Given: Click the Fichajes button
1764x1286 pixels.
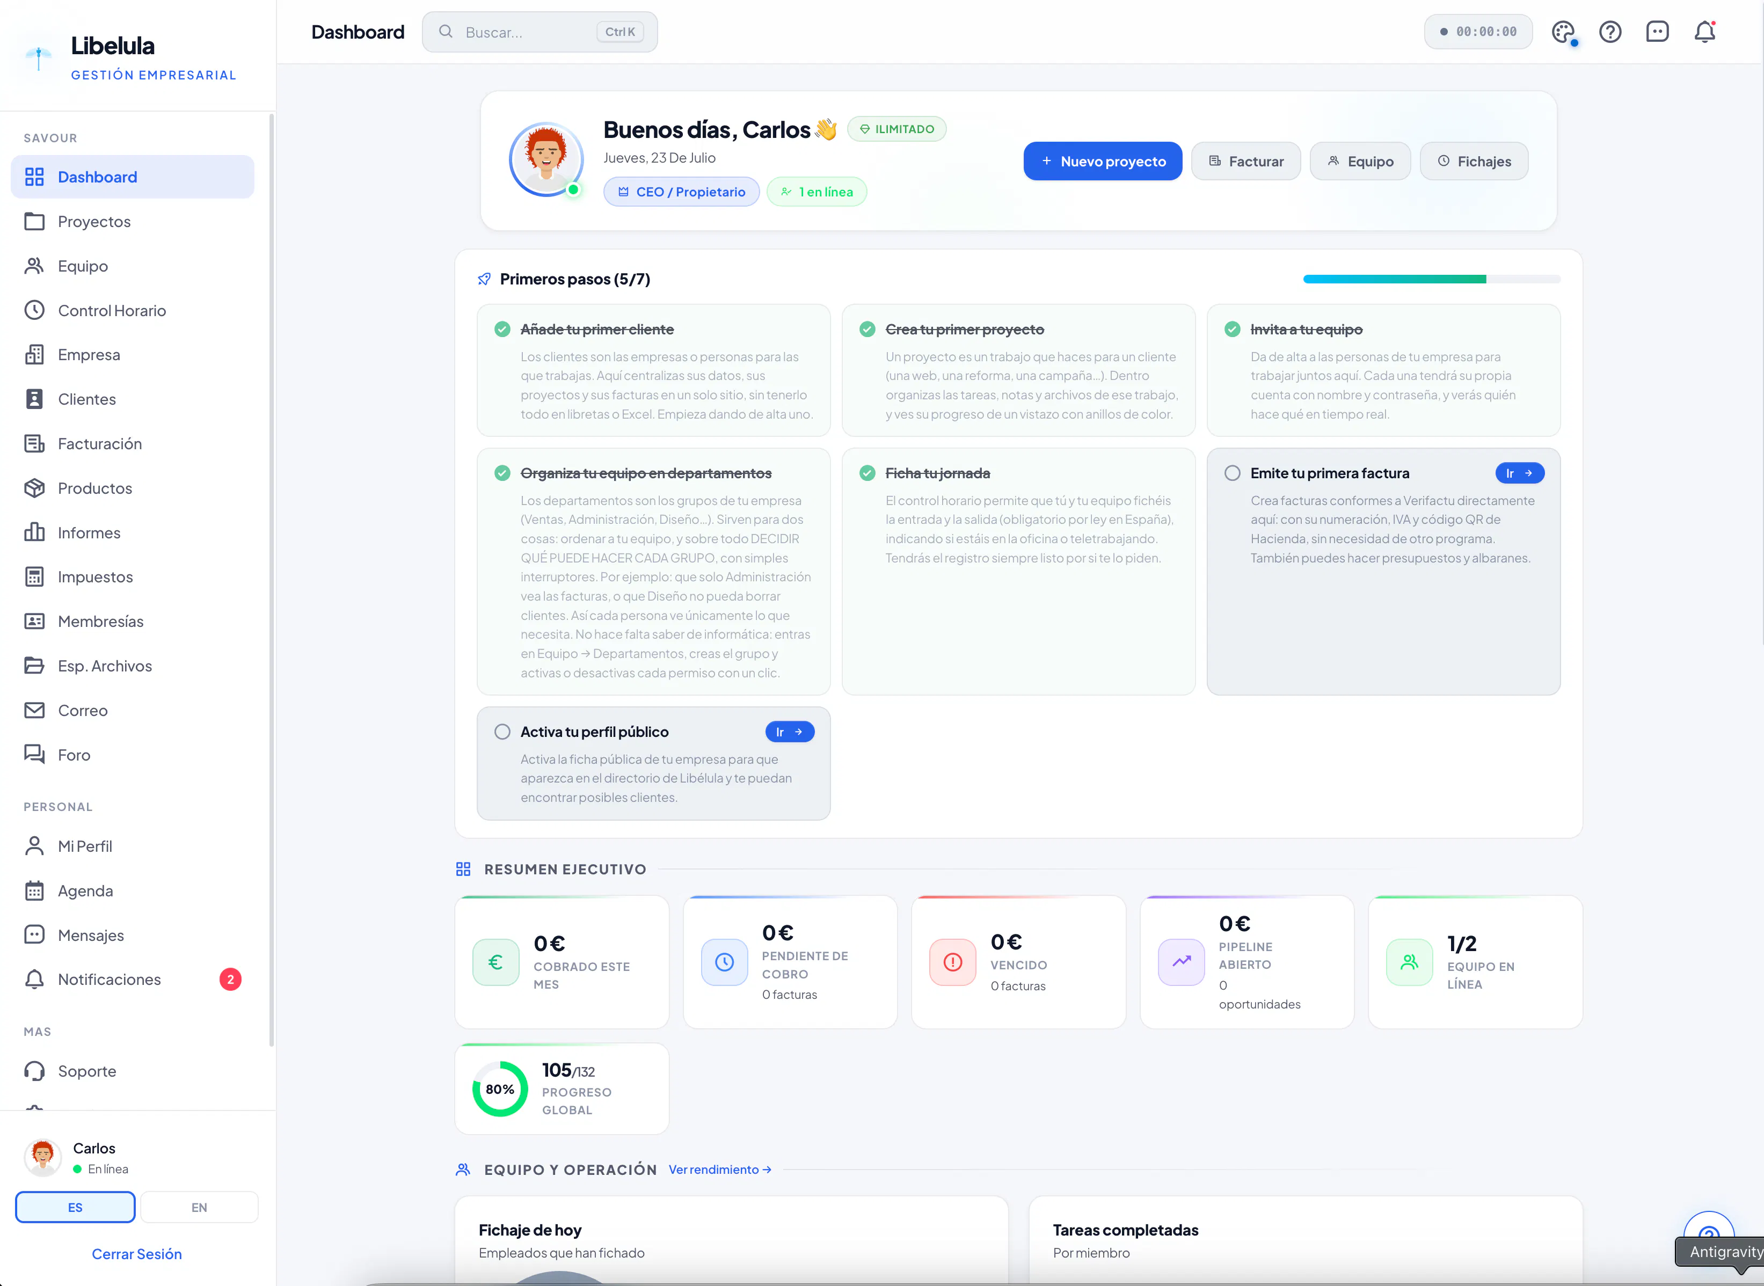Looking at the screenshot, I should point(1474,161).
